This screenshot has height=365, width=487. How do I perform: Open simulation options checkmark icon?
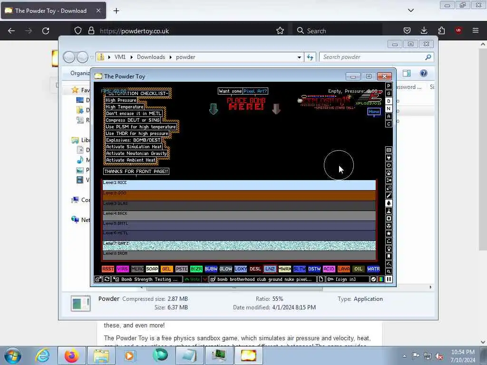(373, 279)
